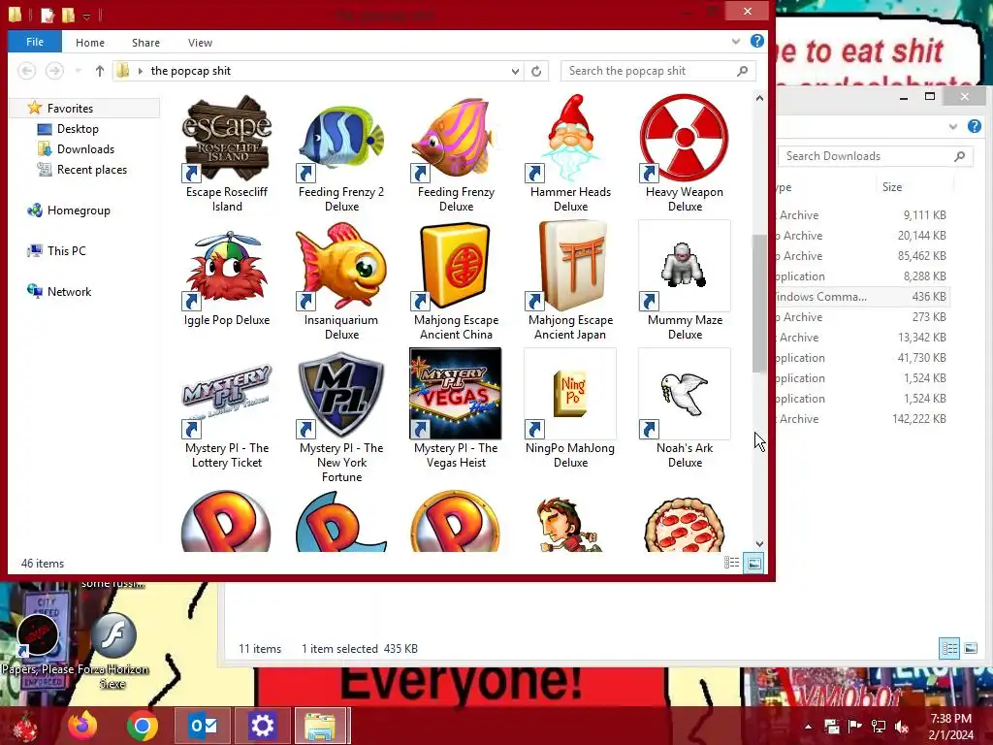
Task: Launch Feeding Frenzy 2 Deluxe shortcut
Action: (x=341, y=154)
